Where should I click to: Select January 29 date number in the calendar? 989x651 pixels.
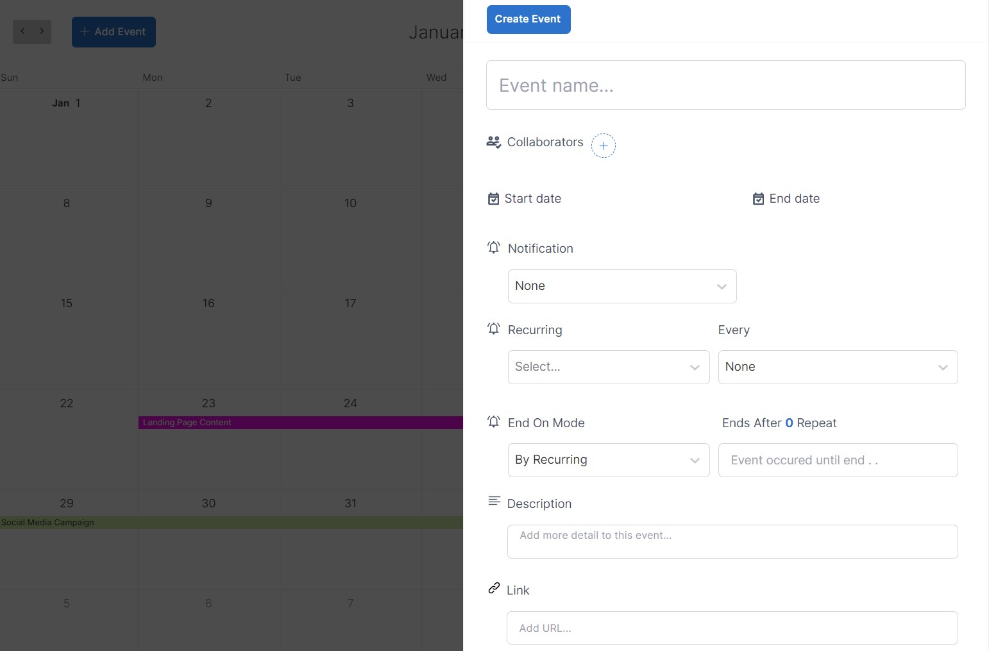(x=67, y=503)
